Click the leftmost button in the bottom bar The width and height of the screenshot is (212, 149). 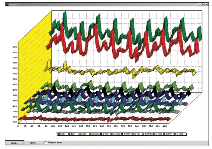click(15, 143)
